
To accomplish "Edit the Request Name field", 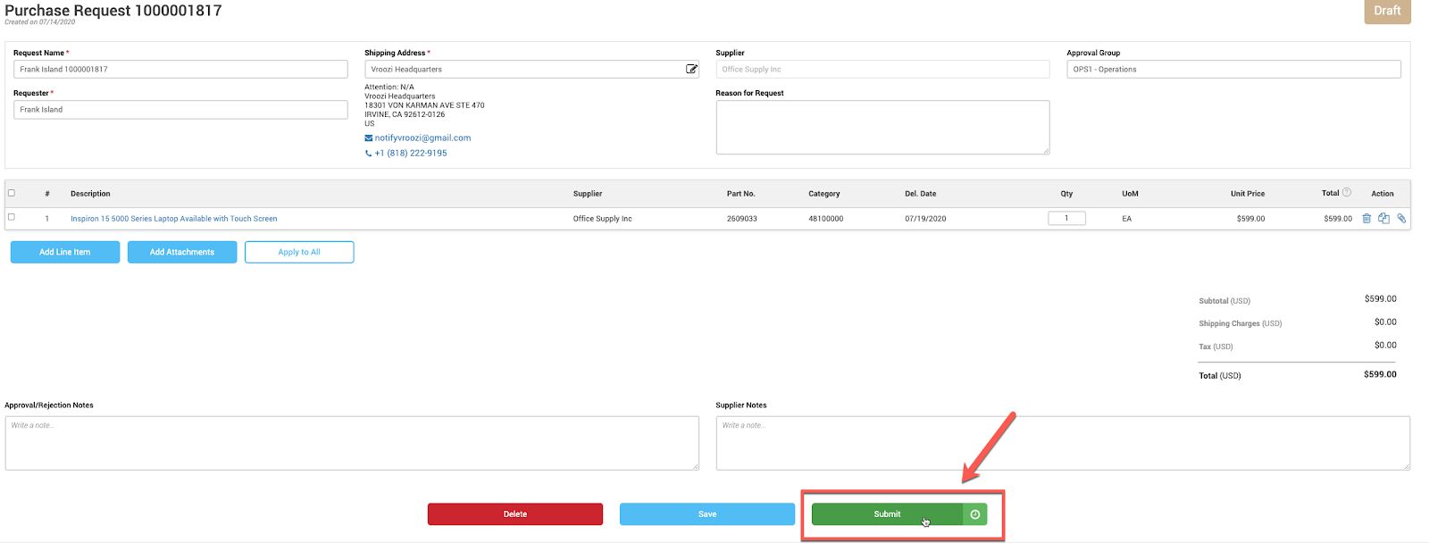I will point(180,69).
